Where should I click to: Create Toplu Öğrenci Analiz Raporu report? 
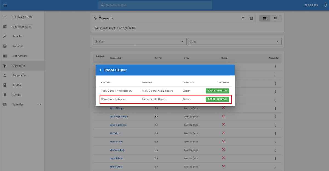click(217, 91)
